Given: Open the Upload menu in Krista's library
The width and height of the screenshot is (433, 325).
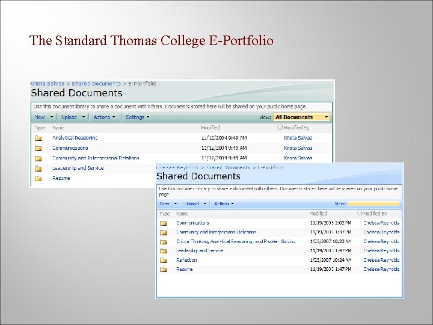Looking at the screenshot, I should point(73,117).
